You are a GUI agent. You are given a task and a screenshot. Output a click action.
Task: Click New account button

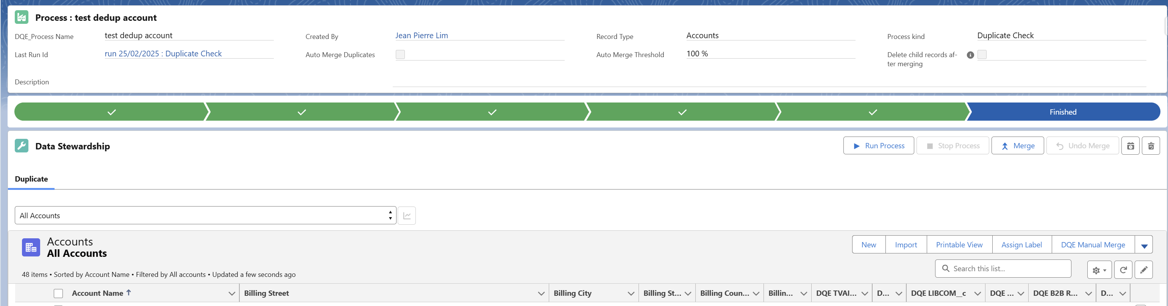[x=869, y=245]
